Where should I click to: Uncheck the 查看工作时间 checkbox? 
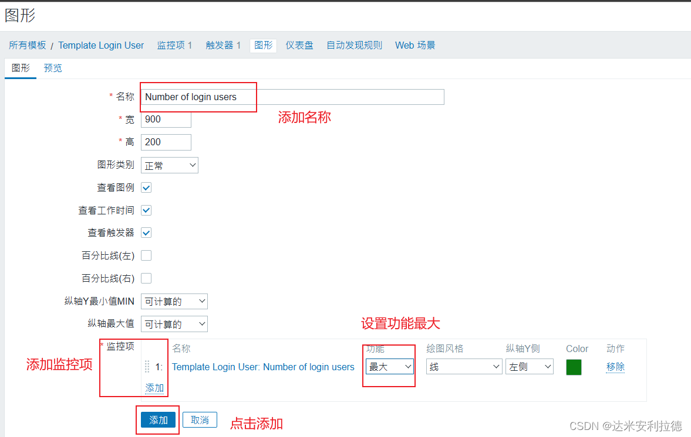146,210
